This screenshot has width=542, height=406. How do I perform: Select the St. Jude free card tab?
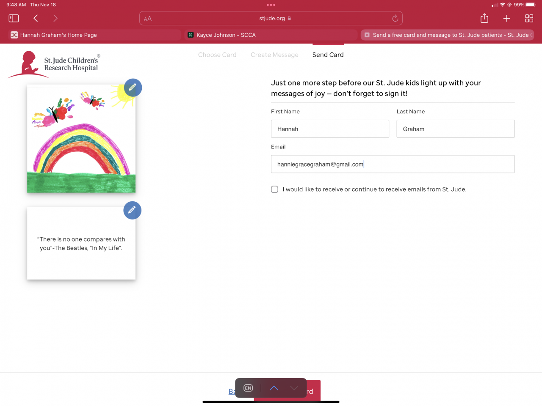point(447,35)
